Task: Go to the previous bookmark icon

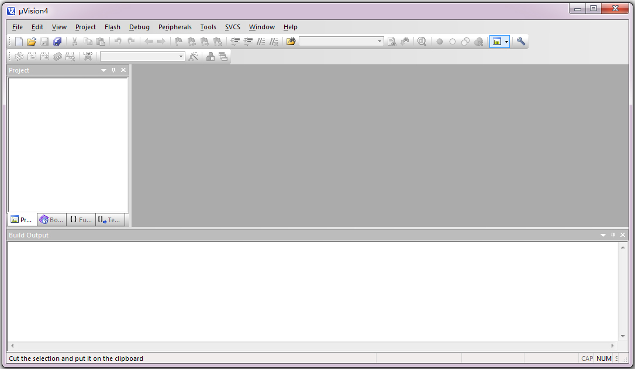Action: click(x=192, y=42)
